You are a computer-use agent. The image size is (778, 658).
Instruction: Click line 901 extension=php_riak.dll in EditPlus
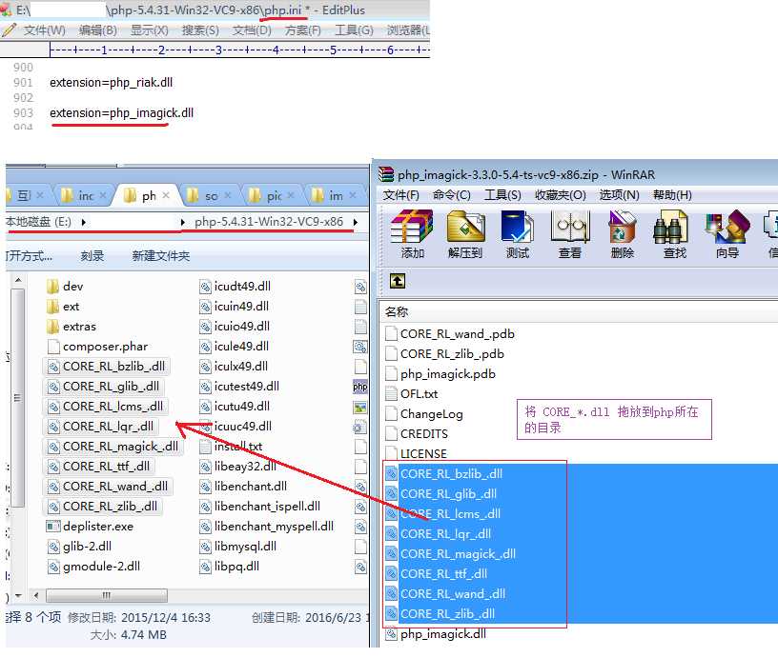112,83
